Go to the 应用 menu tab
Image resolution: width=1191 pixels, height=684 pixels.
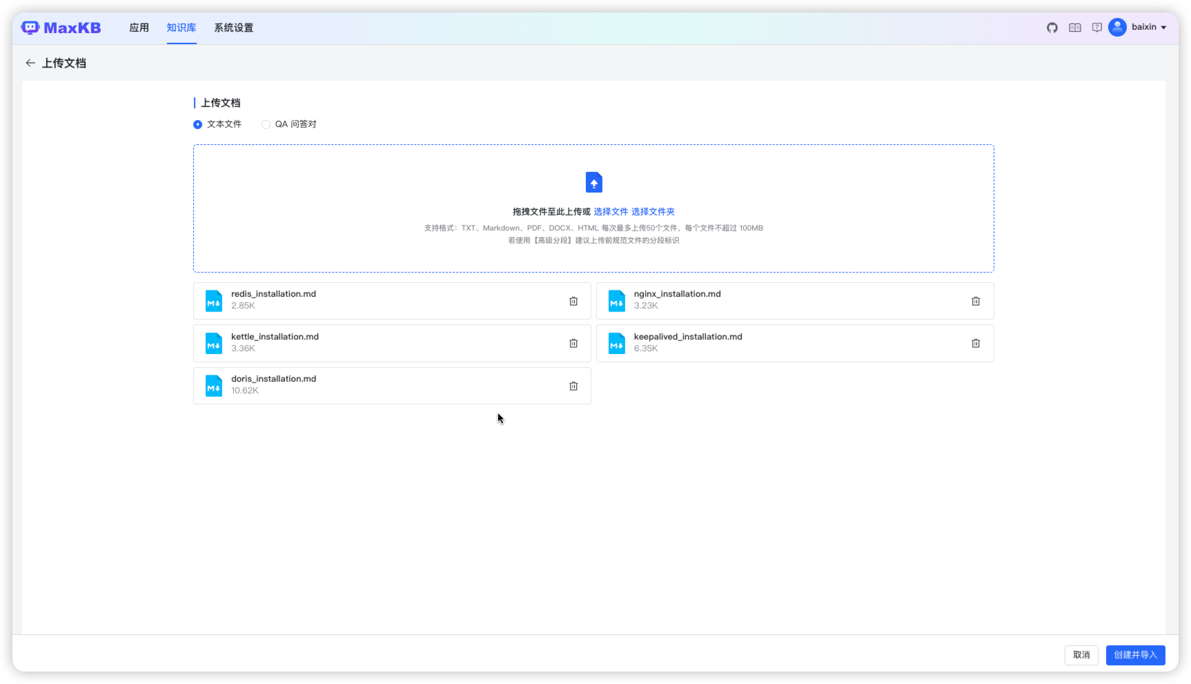coord(139,28)
